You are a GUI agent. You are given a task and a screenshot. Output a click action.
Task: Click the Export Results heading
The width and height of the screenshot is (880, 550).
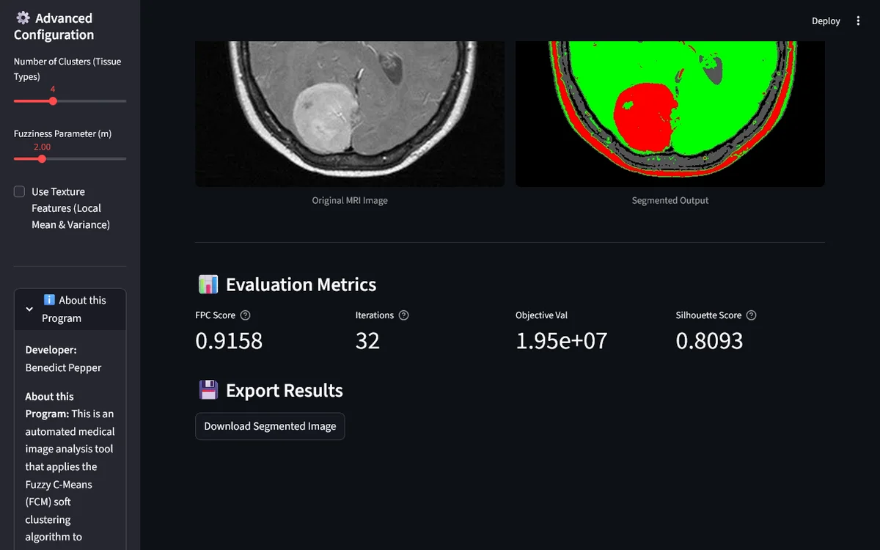click(284, 390)
